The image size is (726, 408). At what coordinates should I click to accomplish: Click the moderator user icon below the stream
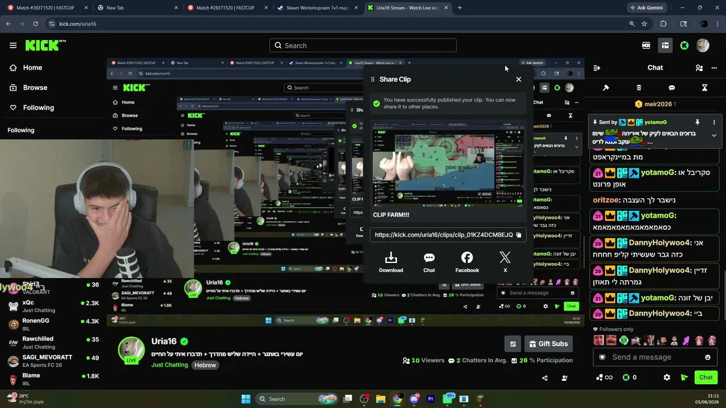(x=564, y=378)
